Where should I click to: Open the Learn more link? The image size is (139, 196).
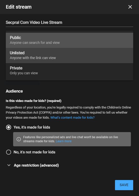(x=64, y=141)
